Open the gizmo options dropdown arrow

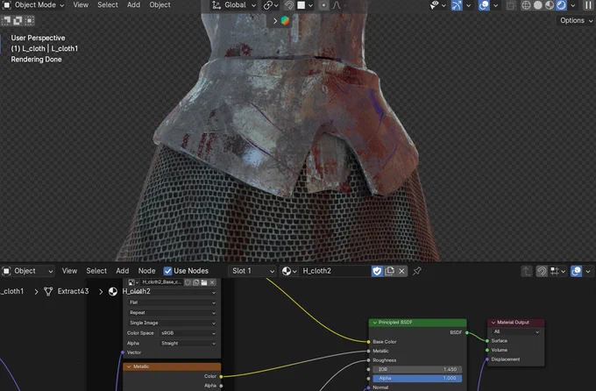(x=468, y=5)
